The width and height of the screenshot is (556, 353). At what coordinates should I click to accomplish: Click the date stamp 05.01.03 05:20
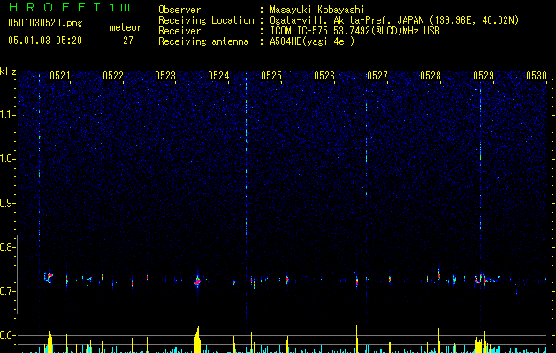pyautogui.click(x=45, y=41)
